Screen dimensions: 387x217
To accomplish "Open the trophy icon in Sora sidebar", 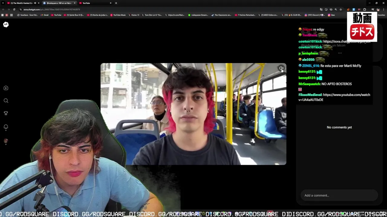I will point(6,113).
